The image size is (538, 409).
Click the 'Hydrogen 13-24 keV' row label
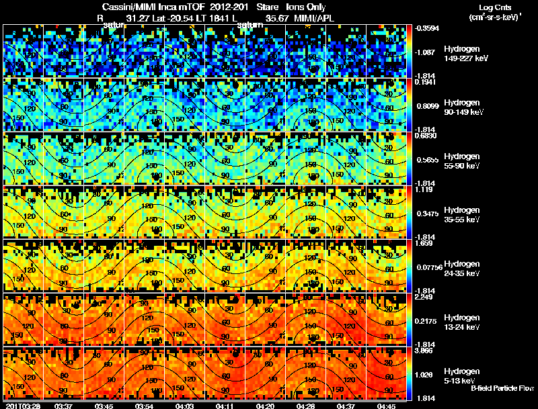click(462, 322)
